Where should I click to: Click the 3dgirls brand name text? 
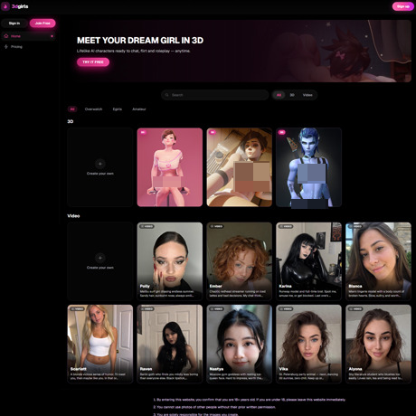point(20,6)
